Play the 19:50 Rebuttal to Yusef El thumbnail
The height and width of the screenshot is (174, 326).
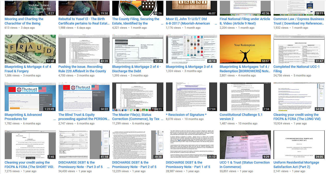point(84,8)
